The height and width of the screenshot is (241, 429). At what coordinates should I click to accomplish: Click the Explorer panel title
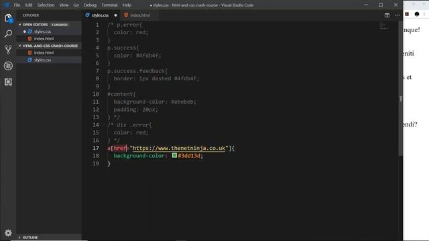point(31,15)
